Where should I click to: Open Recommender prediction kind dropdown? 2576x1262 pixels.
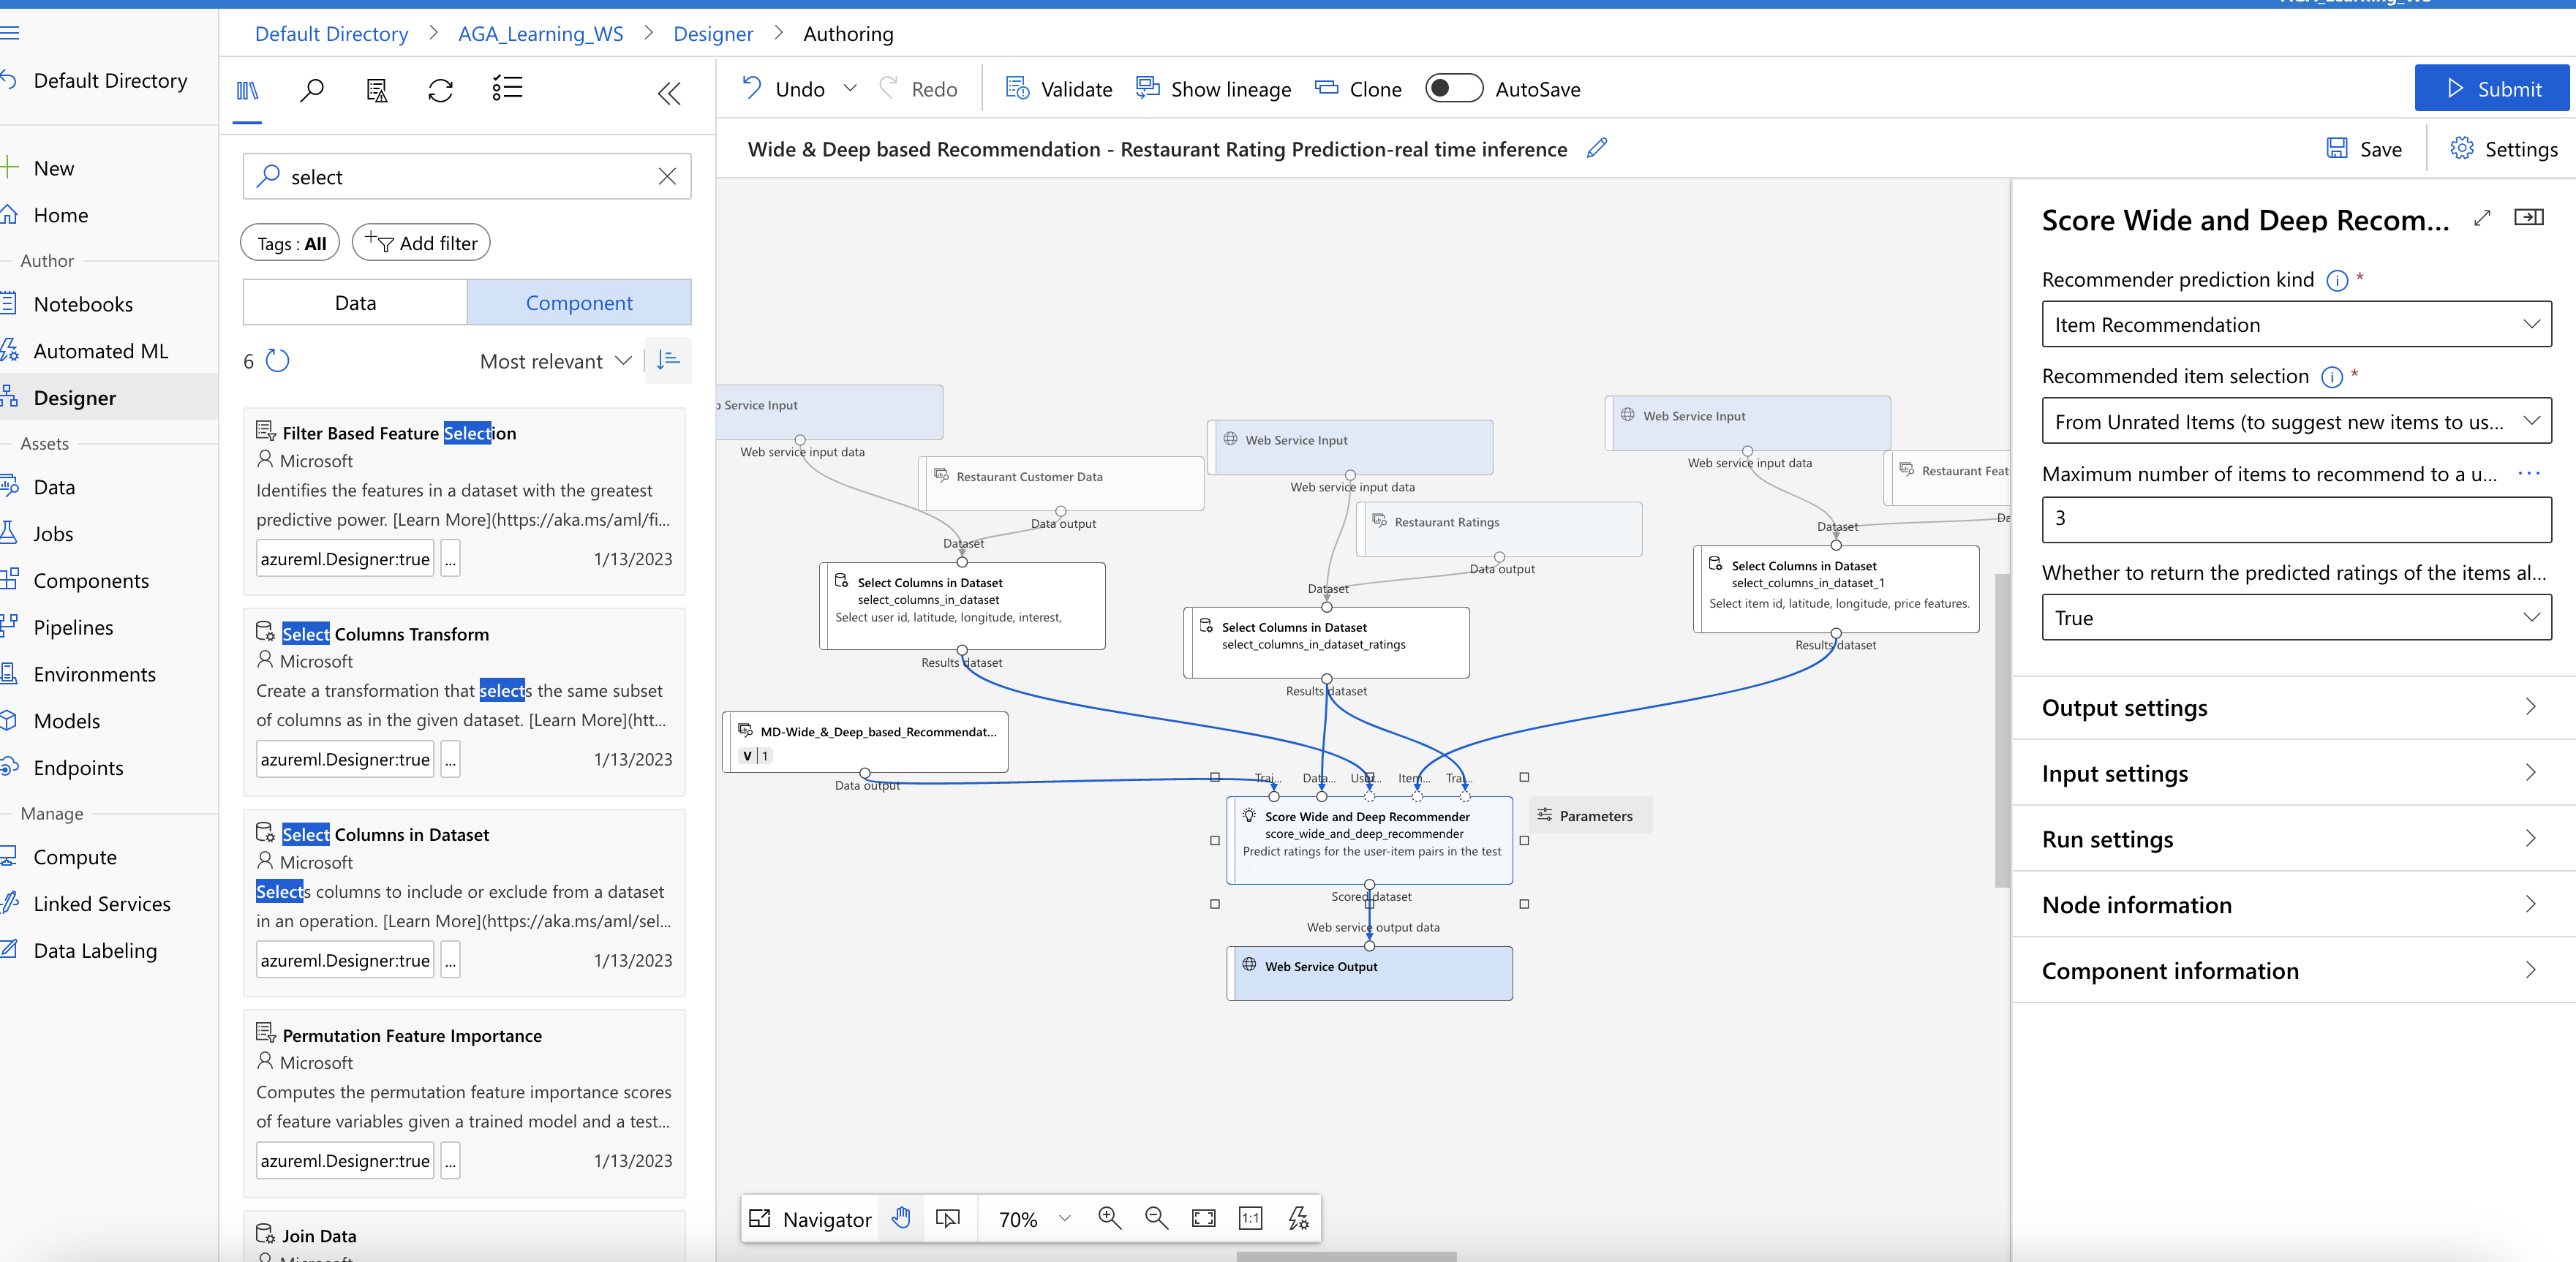click(x=2295, y=324)
